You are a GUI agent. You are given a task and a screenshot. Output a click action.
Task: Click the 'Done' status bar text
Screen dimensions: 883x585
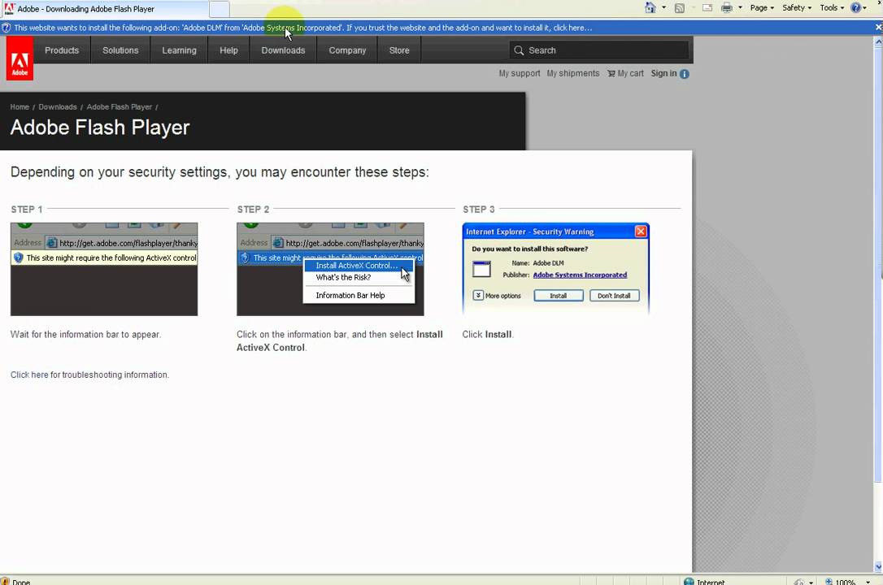pos(21,583)
